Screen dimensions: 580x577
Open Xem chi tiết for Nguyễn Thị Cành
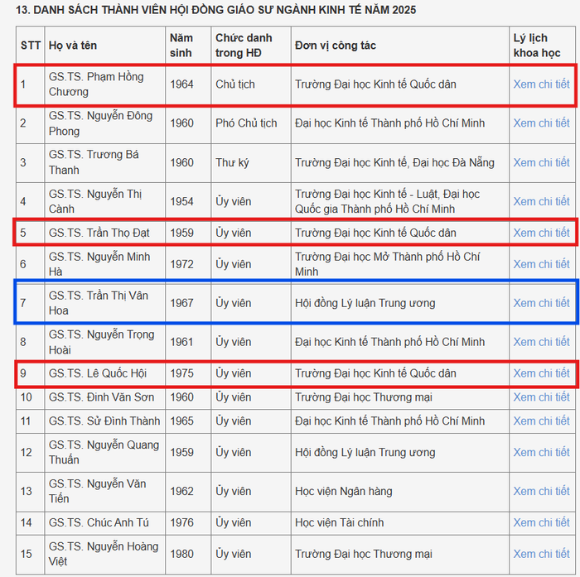541,201
